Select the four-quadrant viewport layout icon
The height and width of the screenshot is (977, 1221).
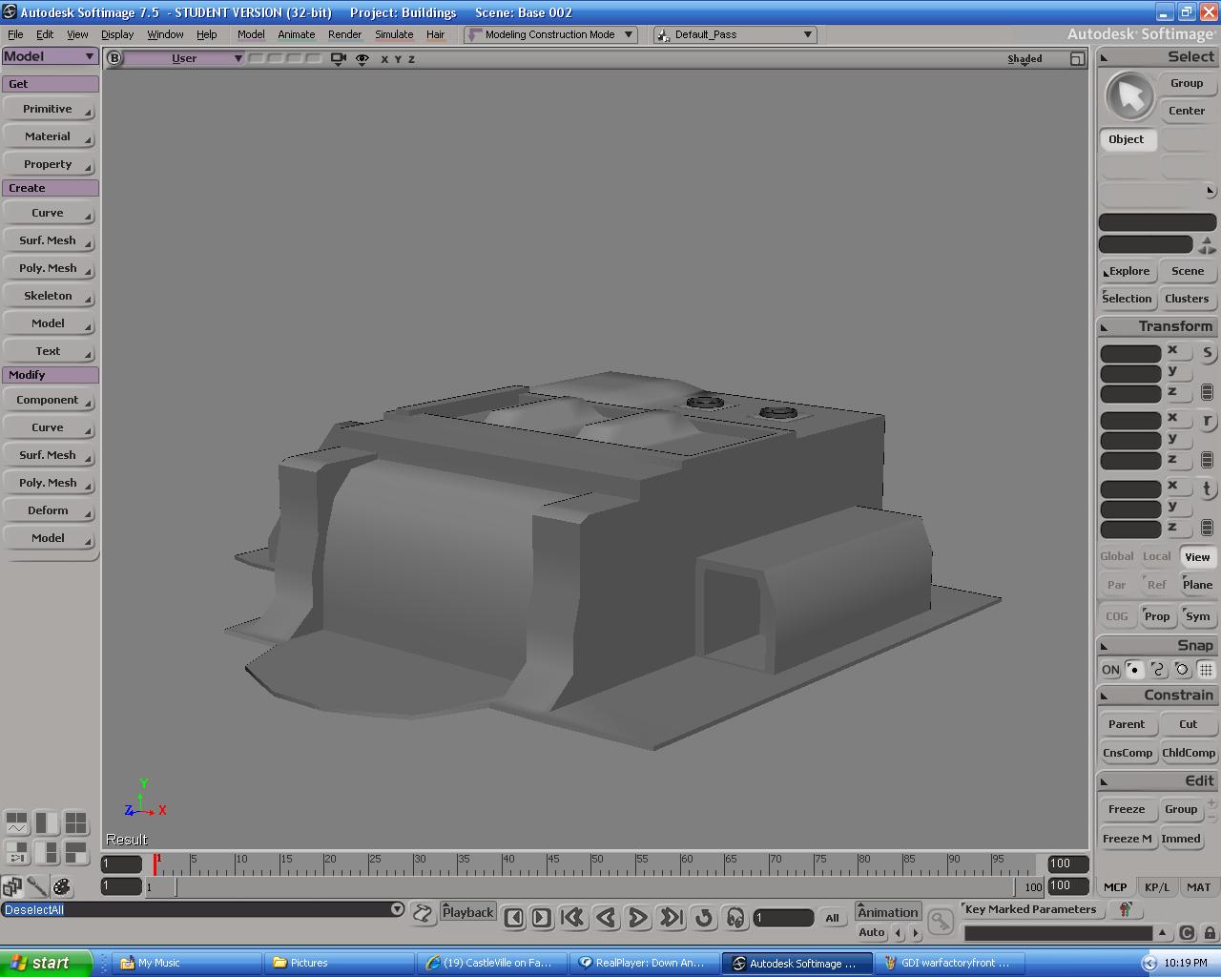pos(77,821)
